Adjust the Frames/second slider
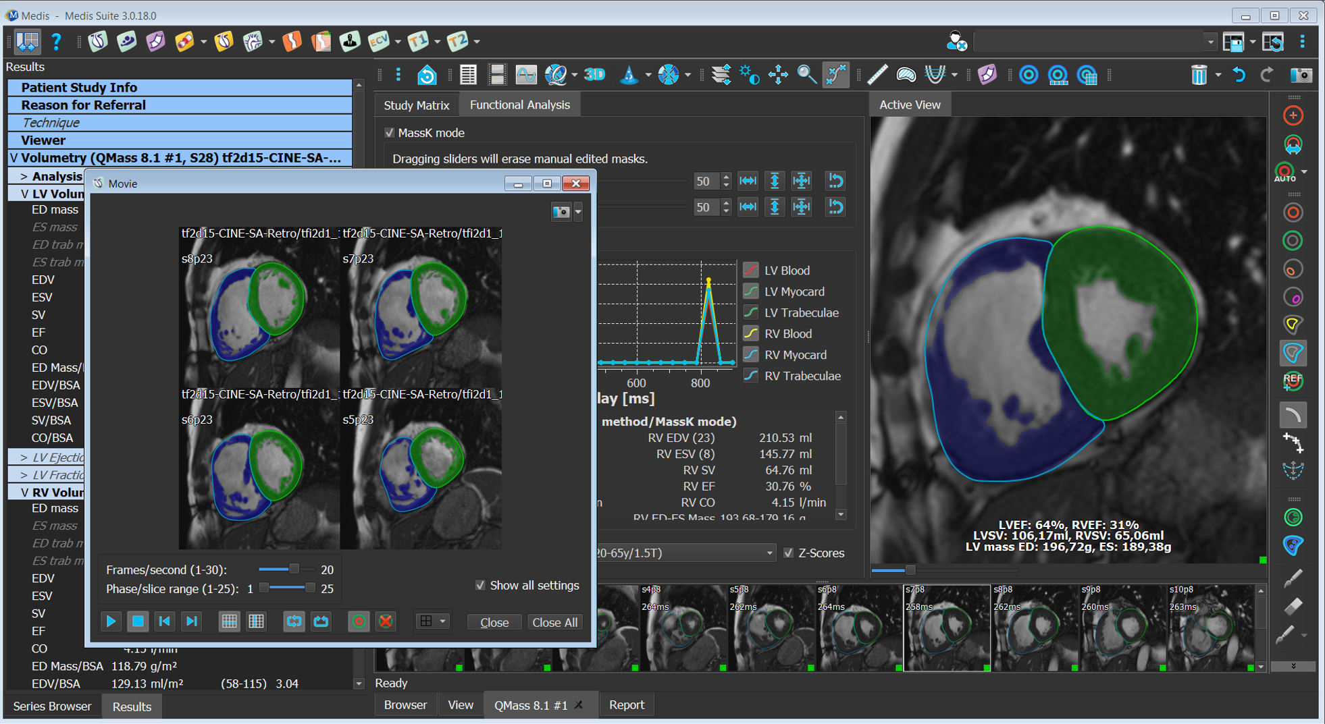Image resolution: width=1325 pixels, height=724 pixels. 294,569
